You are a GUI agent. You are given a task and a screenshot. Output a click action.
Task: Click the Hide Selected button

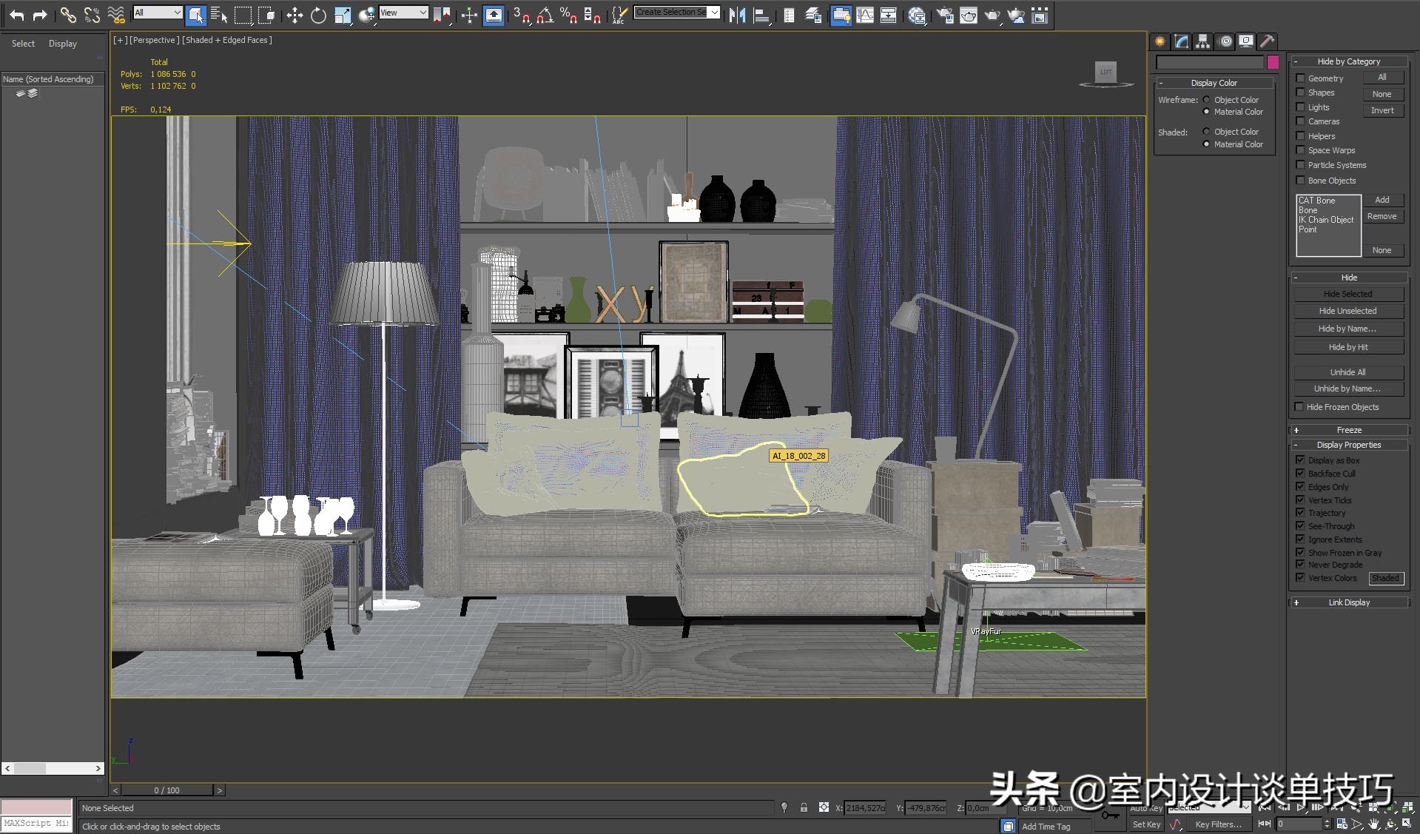pos(1348,293)
